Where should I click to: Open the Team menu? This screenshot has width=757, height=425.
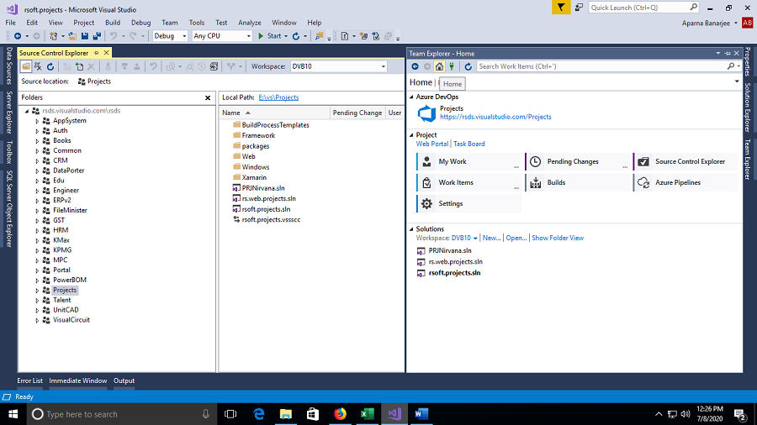(169, 23)
